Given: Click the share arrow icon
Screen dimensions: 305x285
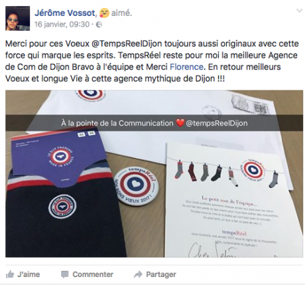Looking at the screenshot, I should 138,274.
